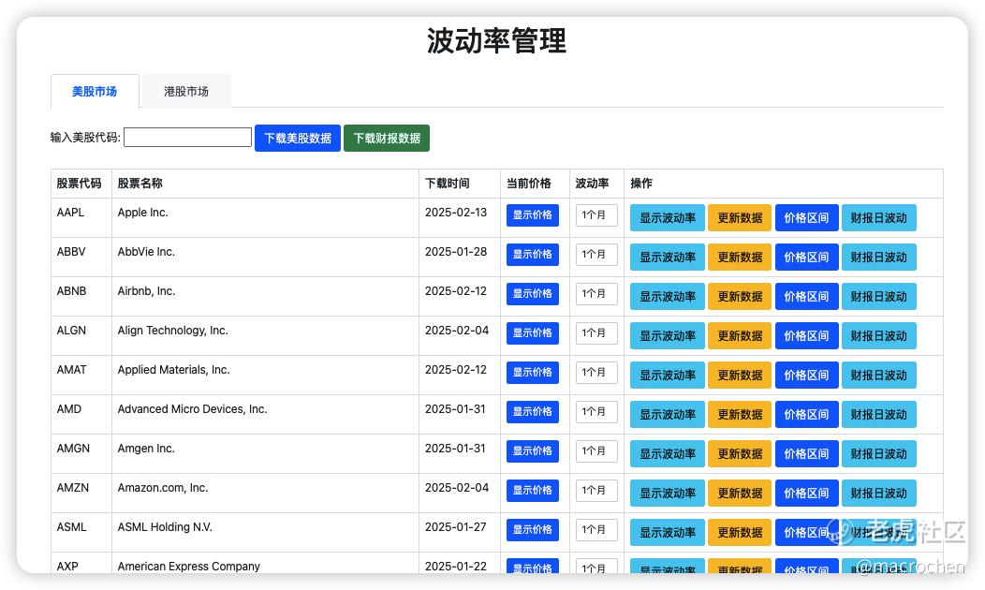Click 显示波动率 for Apple Inc.
Screen dimensions: 985x590
point(668,218)
